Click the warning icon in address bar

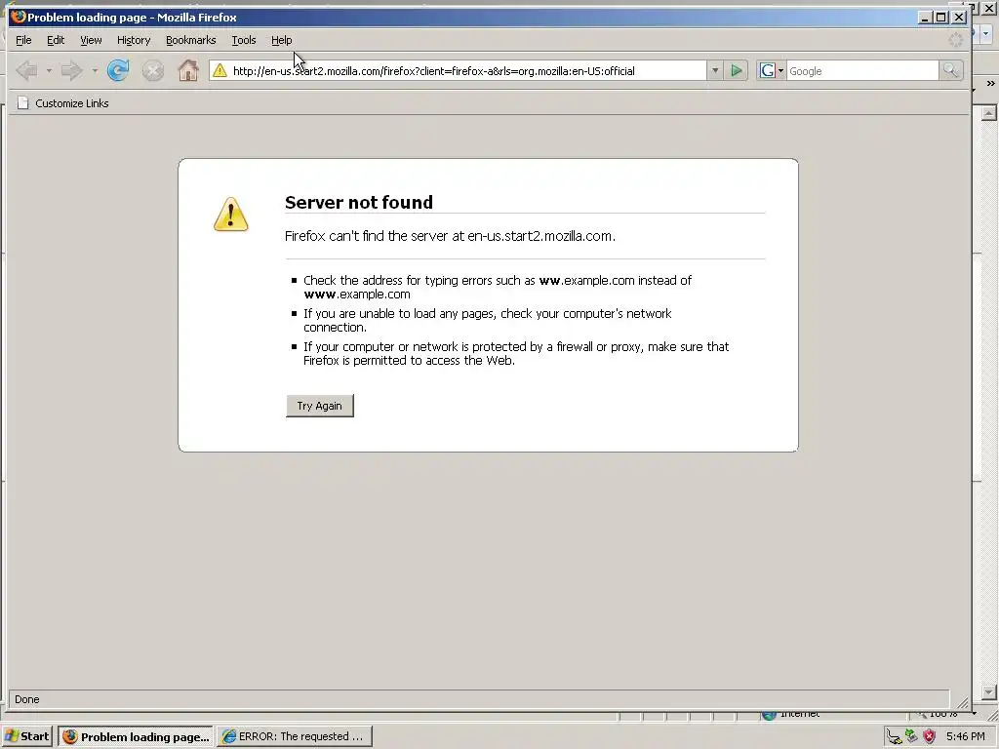coord(220,70)
